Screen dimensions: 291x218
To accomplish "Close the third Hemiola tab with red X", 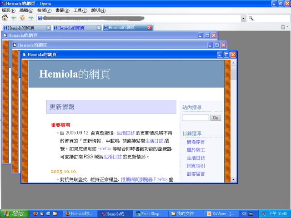I will click(x=149, y=28).
